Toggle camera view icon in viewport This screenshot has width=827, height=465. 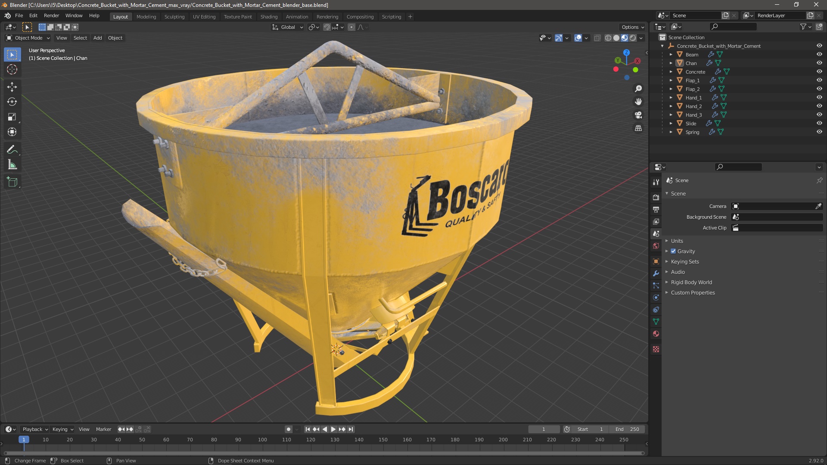click(x=638, y=115)
